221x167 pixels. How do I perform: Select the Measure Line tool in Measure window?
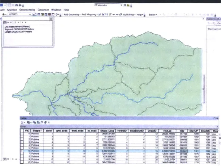5,22
